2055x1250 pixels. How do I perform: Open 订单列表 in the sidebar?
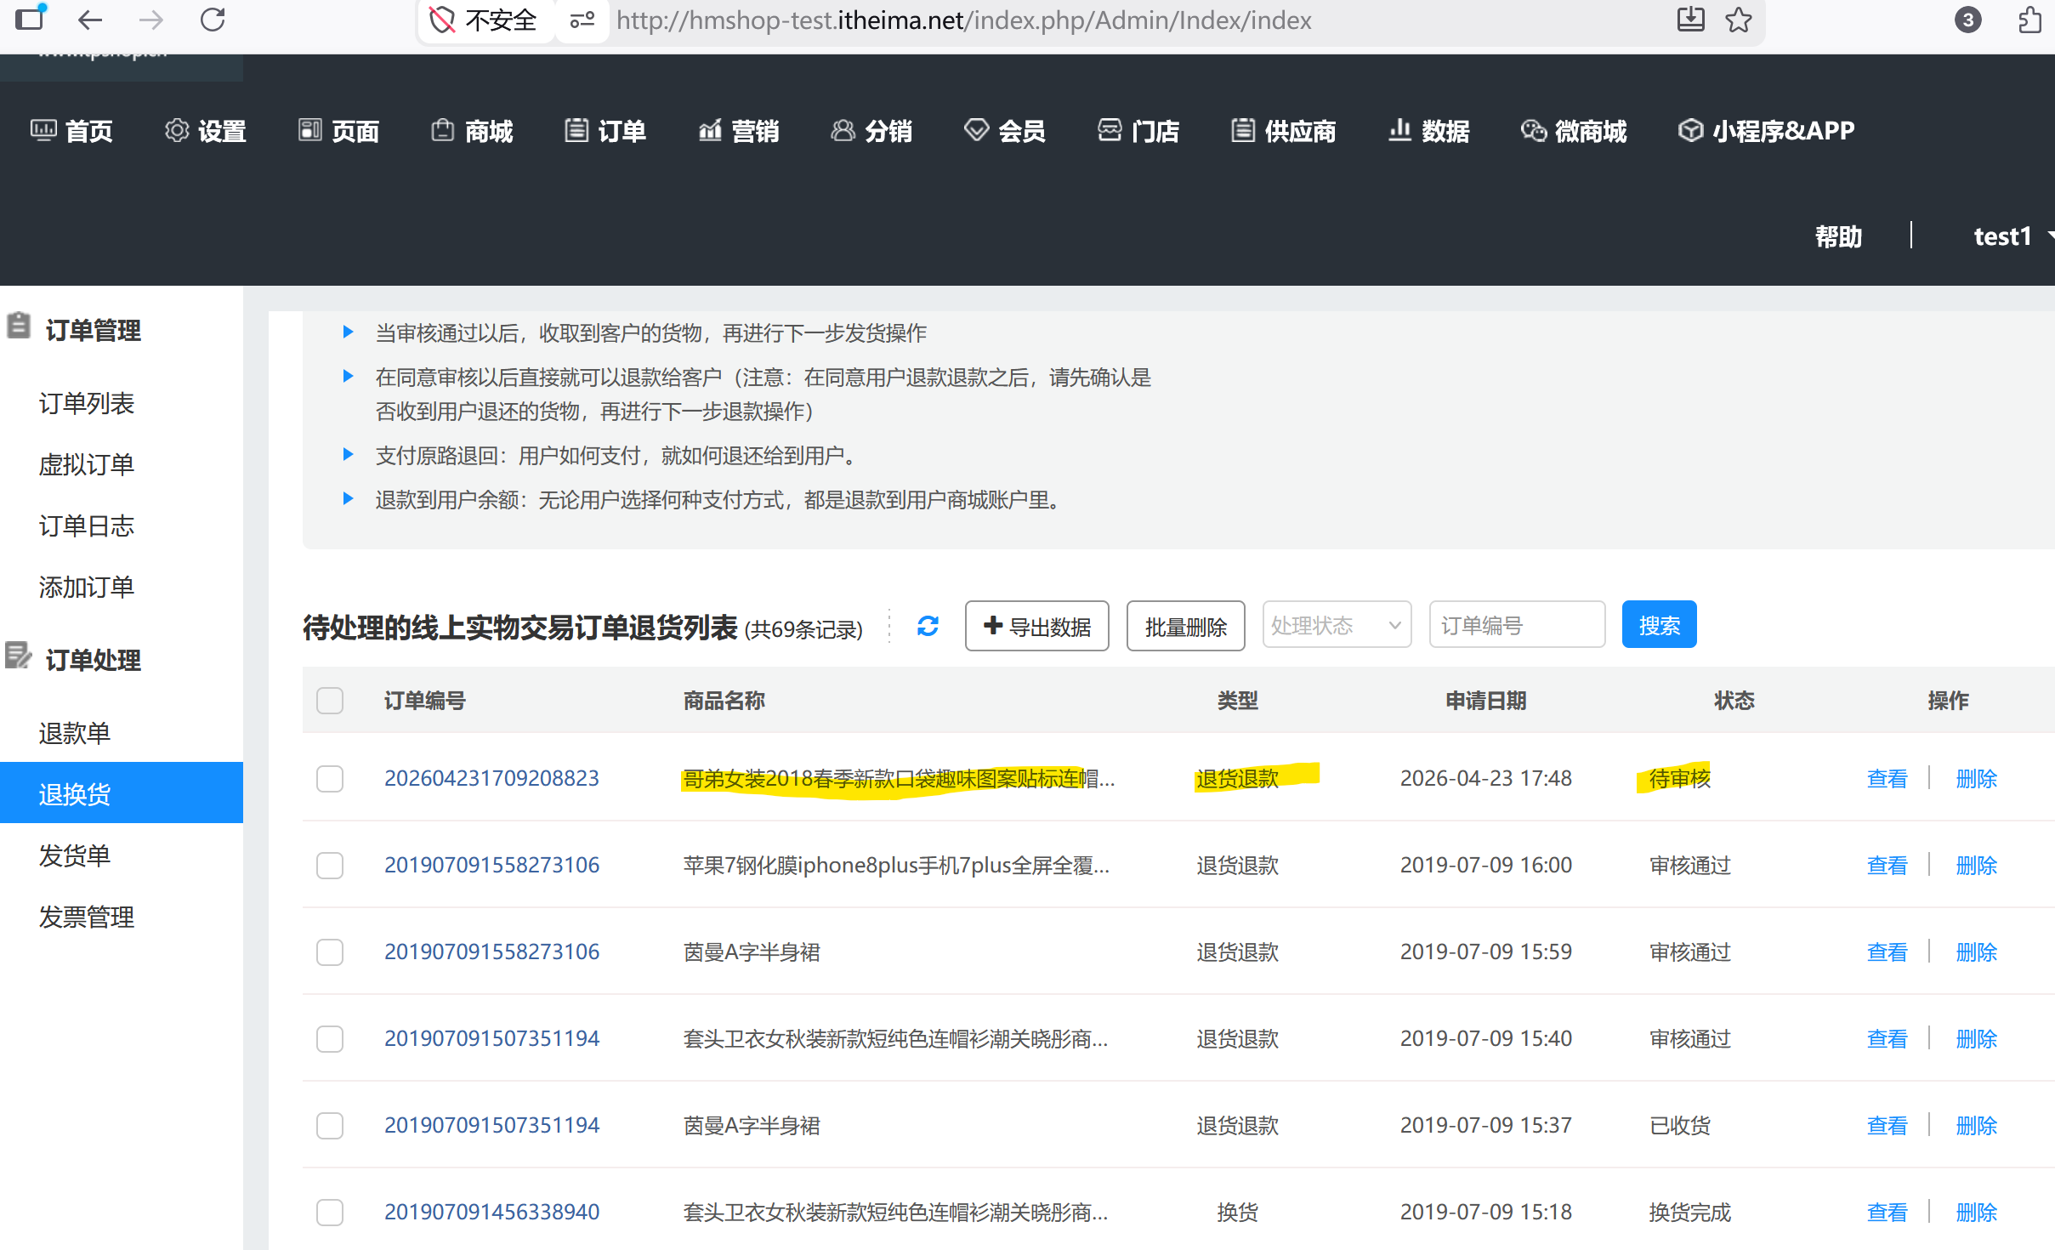[87, 403]
